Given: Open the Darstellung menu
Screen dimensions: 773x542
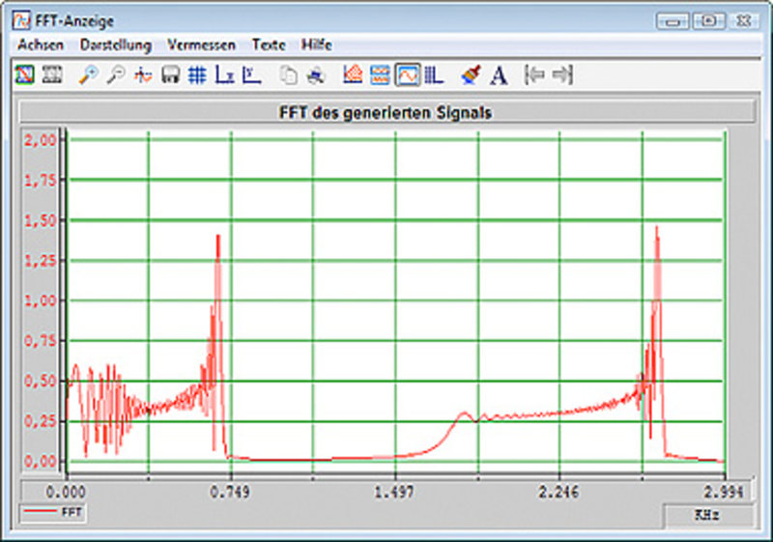Looking at the screenshot, I should (116, 44).
